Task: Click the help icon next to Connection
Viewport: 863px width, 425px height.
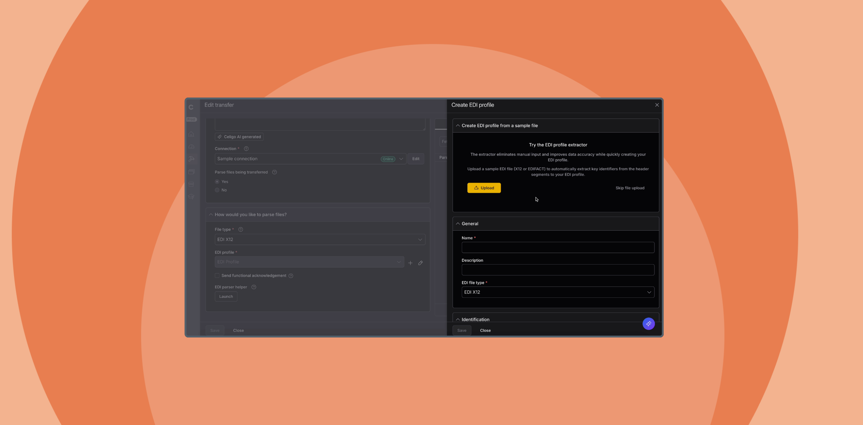Action: [x=246, y=149]
